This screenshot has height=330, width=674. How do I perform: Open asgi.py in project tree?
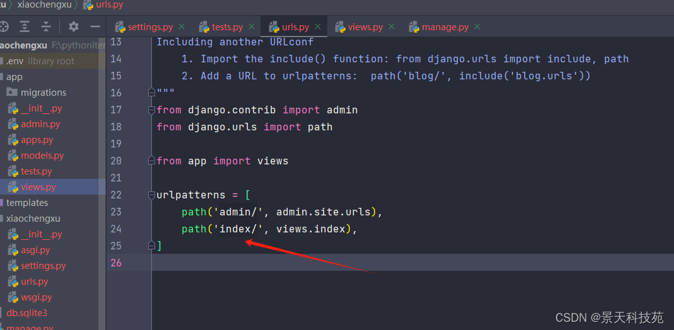point(35,250)
